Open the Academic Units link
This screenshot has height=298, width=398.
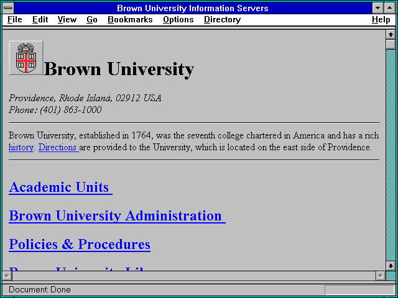60,187
